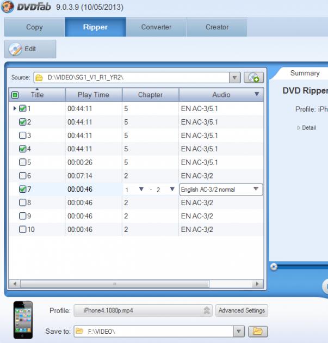328x343 pixels.
Task: Switch to the Copy tab
Action: pos(34,27)
